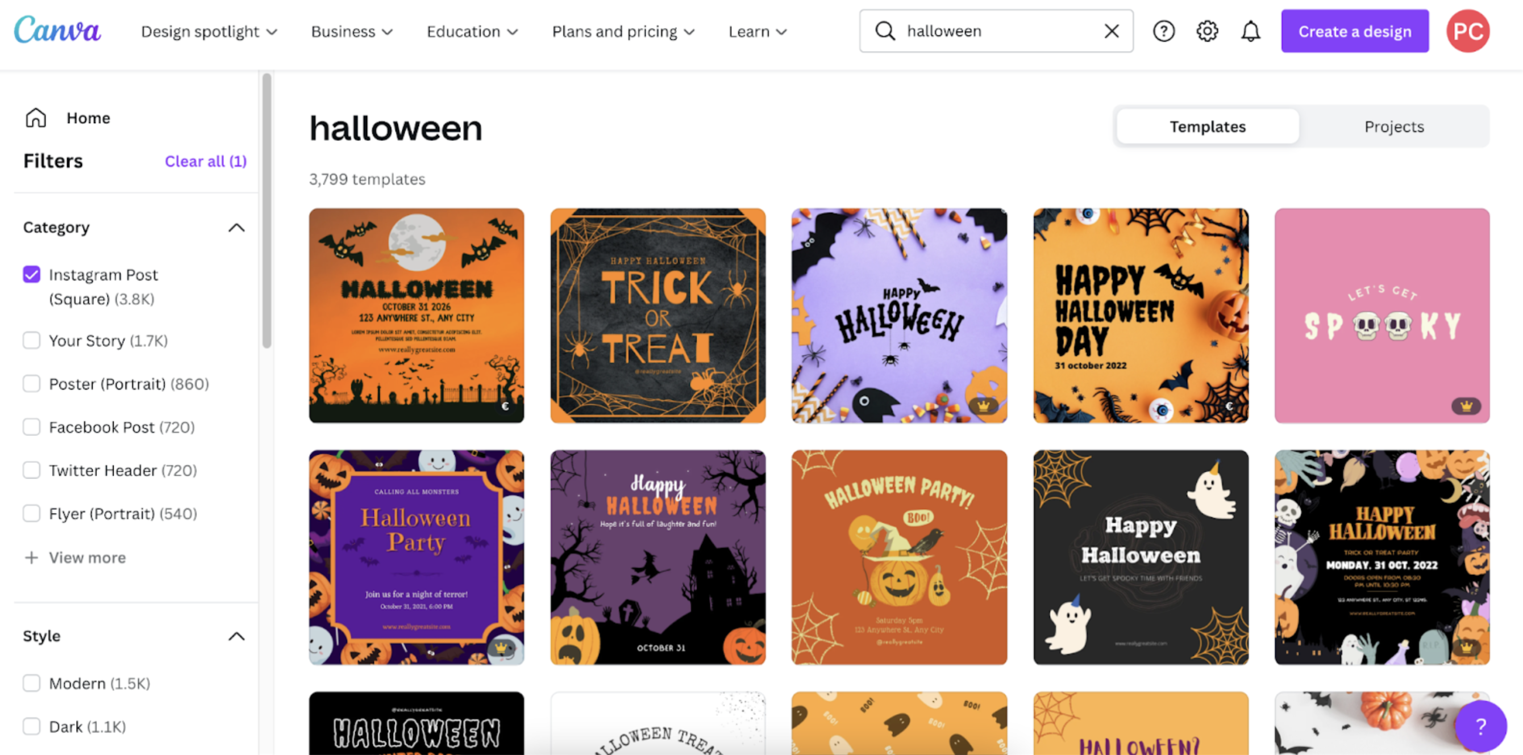Collapse the Category filter section
1523x755 pixels.
pos(236,228)
